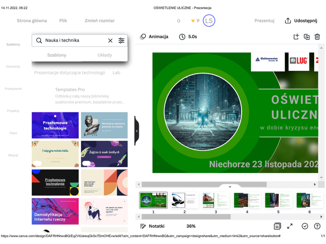Switch to the Układy tab

(x=105, y=55)
